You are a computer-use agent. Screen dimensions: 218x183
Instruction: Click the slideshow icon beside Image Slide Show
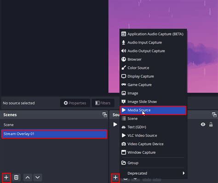124,102
